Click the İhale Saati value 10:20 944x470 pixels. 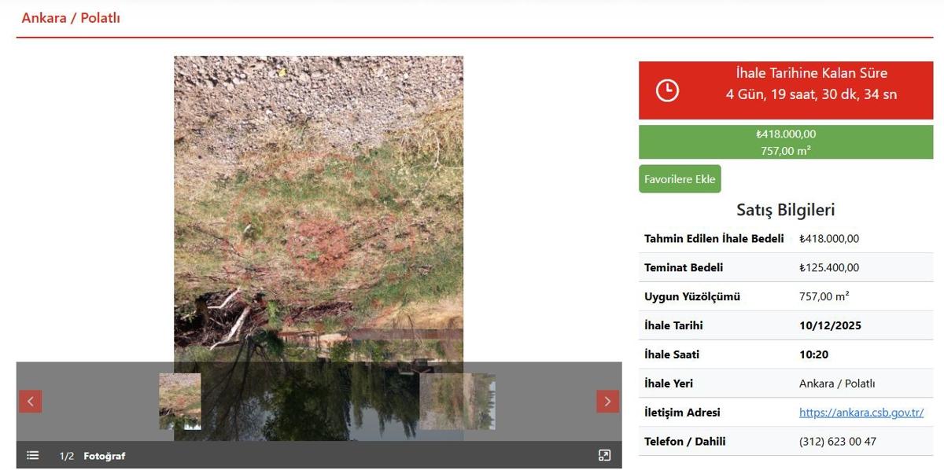click(814, 354)
